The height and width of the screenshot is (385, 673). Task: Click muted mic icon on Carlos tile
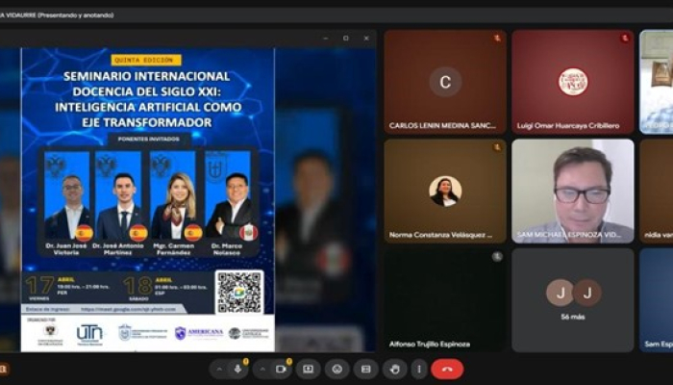pyautogui.click(x=497, y=38)
